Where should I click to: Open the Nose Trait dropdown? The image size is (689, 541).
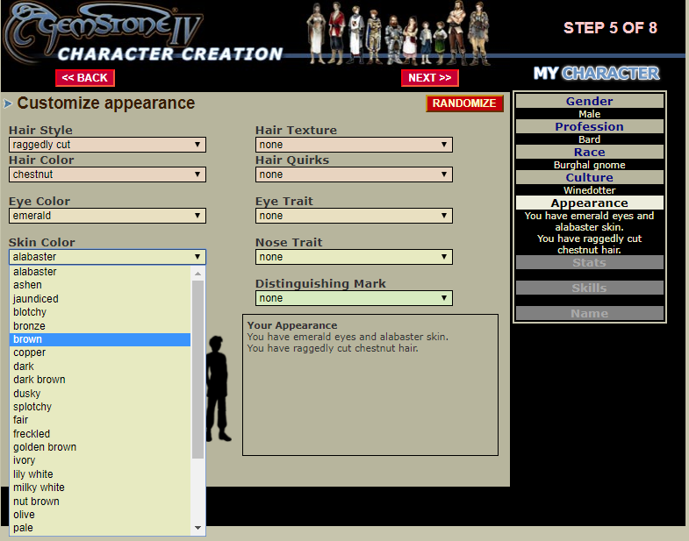coord(354,257)
